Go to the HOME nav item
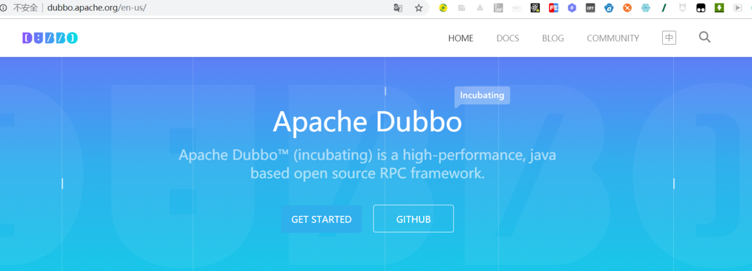752x271 pixels. (461, 38)
